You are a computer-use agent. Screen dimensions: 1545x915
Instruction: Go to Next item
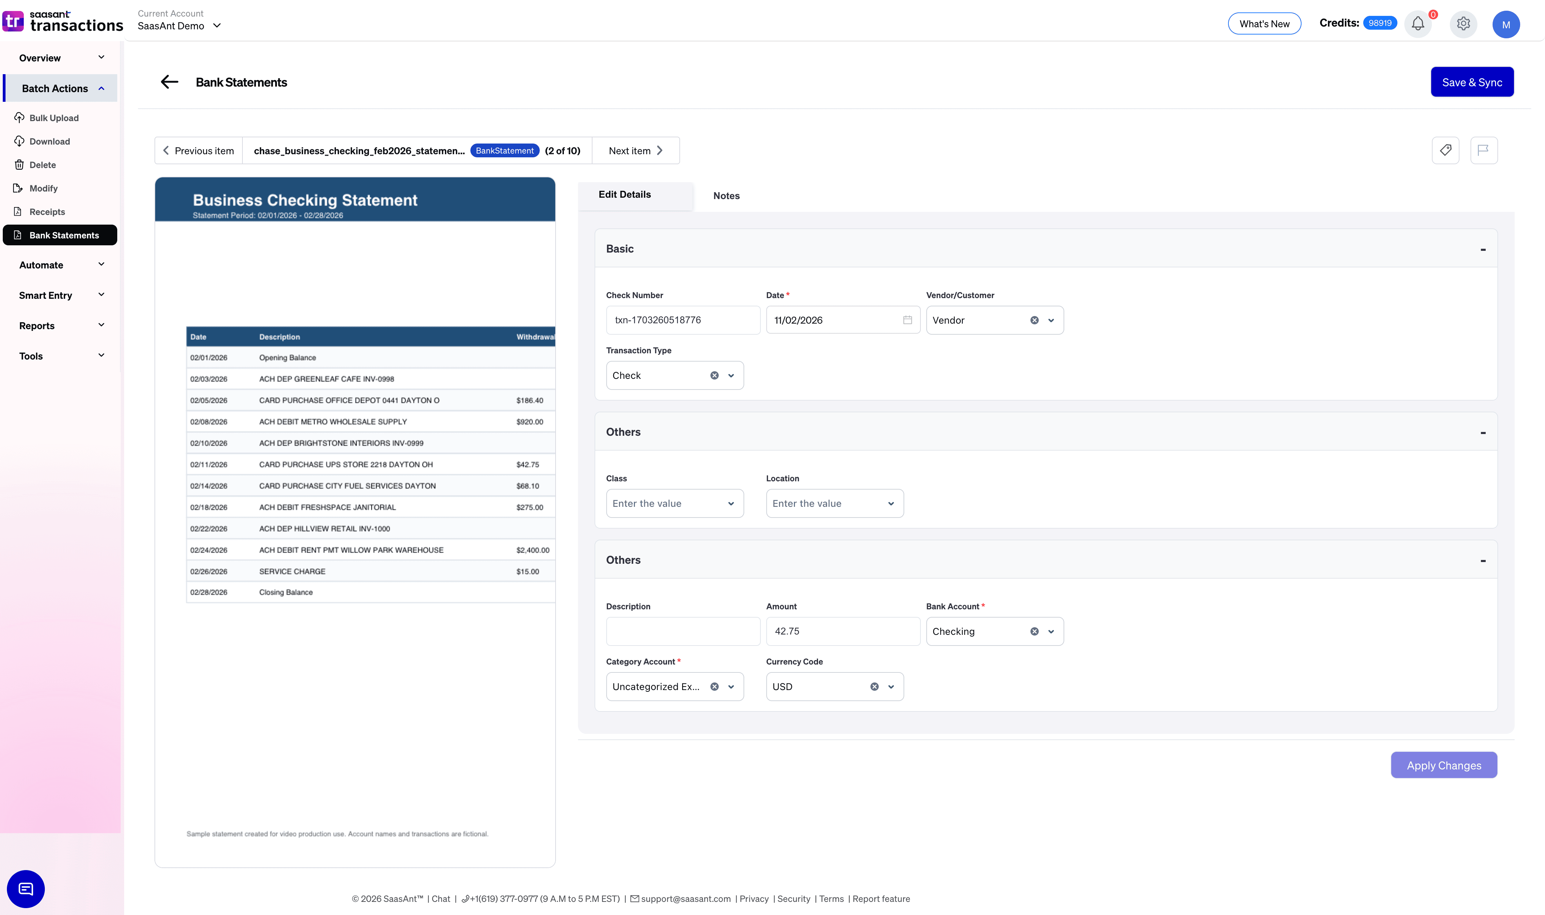(x=635, y=150)
